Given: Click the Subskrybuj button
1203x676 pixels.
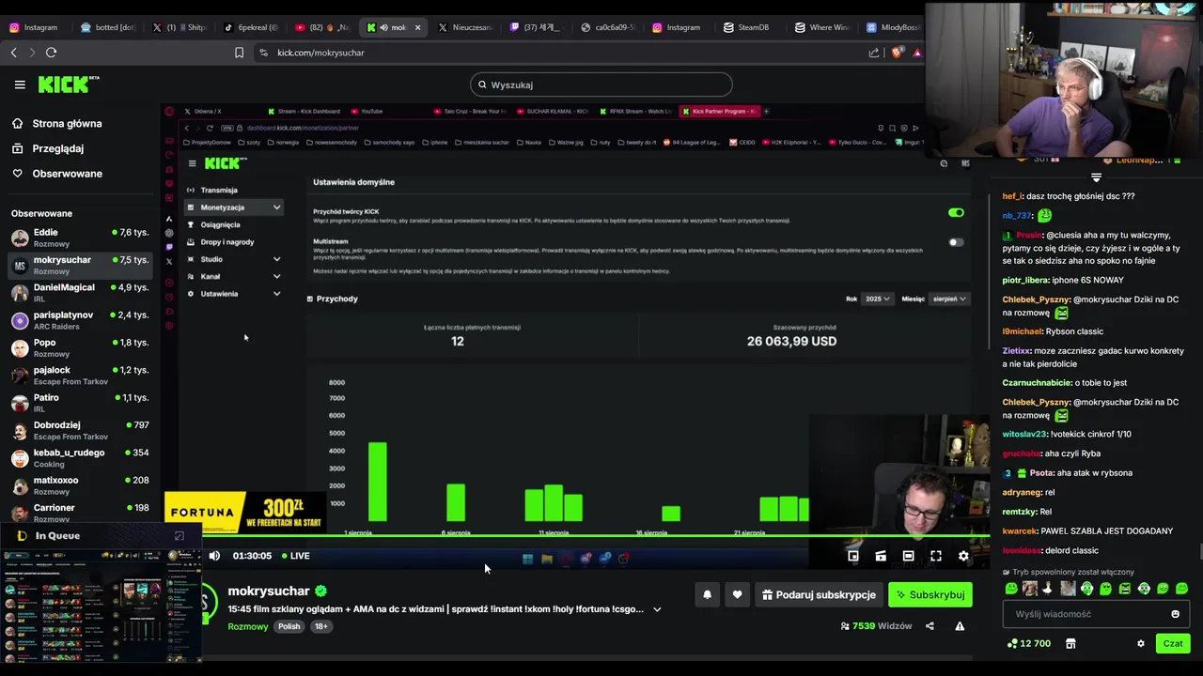Looking at the screenshot, I should tap(930, 594).
